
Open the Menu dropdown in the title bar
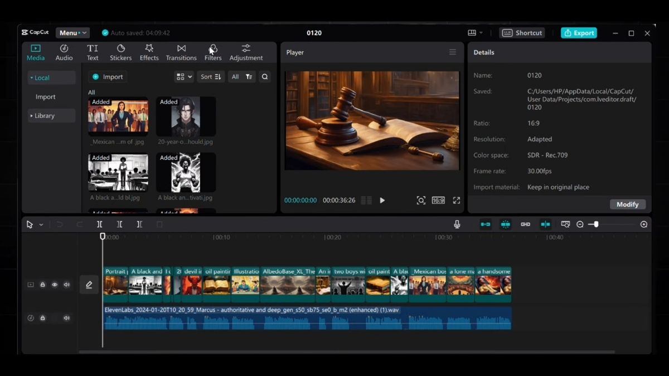coord(72,32)
